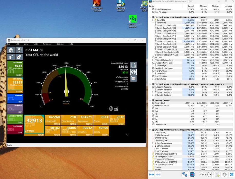The image size is (235, 179).
Task: Click the PerformanceTest title bar app icon
Action: click(9, 40)
